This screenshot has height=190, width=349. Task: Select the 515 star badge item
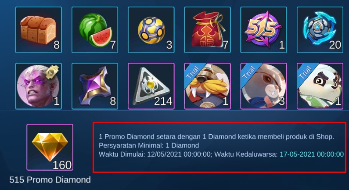(x=264, y=30)
